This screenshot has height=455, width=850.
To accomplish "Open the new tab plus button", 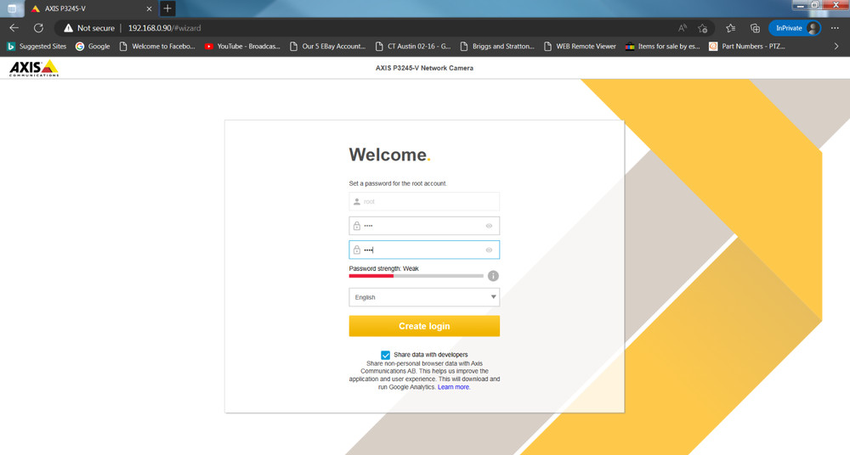I will tap(167, 8).
